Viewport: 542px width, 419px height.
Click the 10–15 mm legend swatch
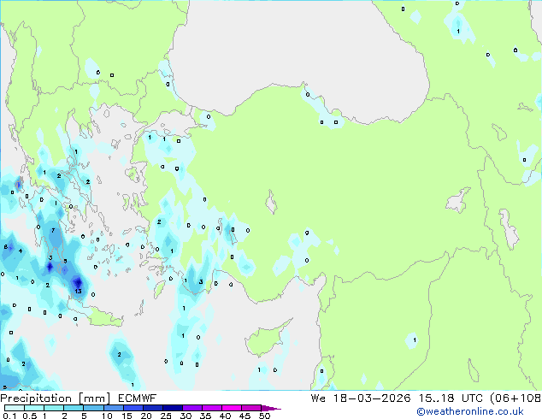113,408
